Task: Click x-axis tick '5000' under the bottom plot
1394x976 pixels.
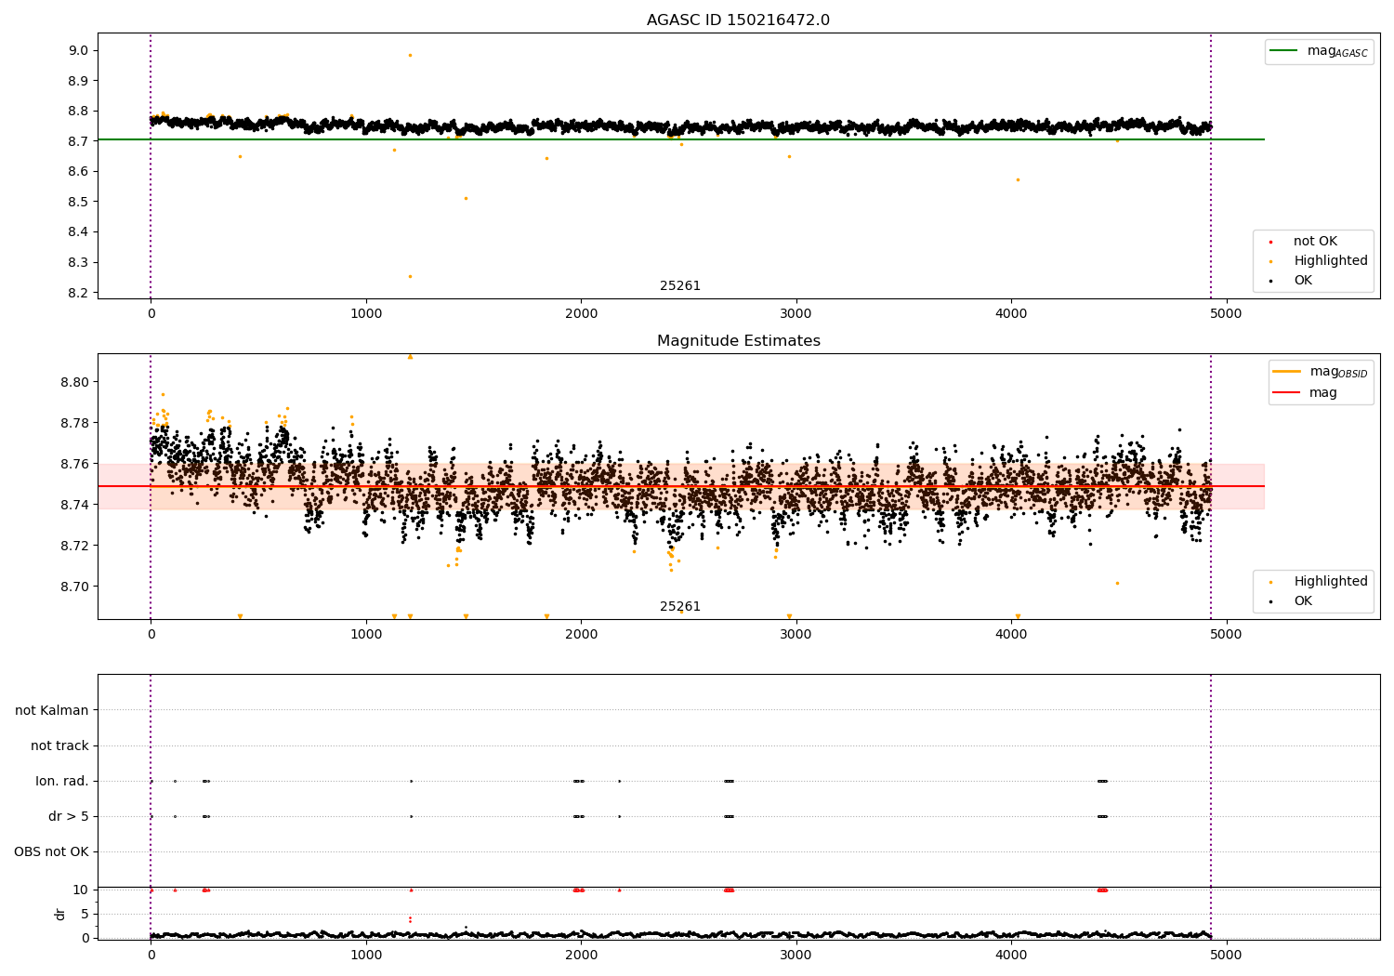Action: tap(1227, 956)
